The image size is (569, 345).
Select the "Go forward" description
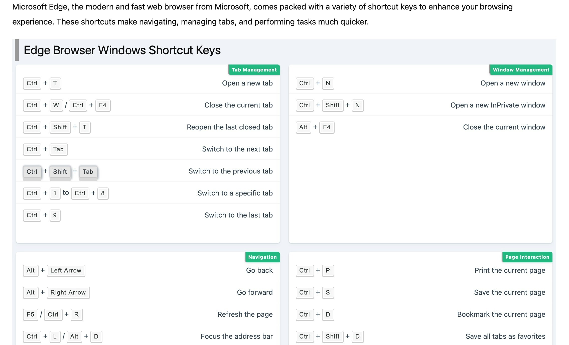255,292
